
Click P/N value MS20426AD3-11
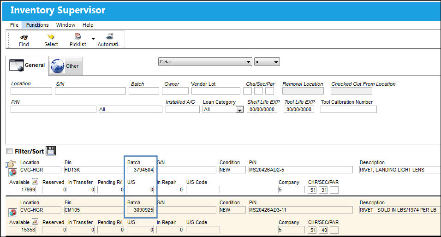pyautogui.click(x=300, y=210)
